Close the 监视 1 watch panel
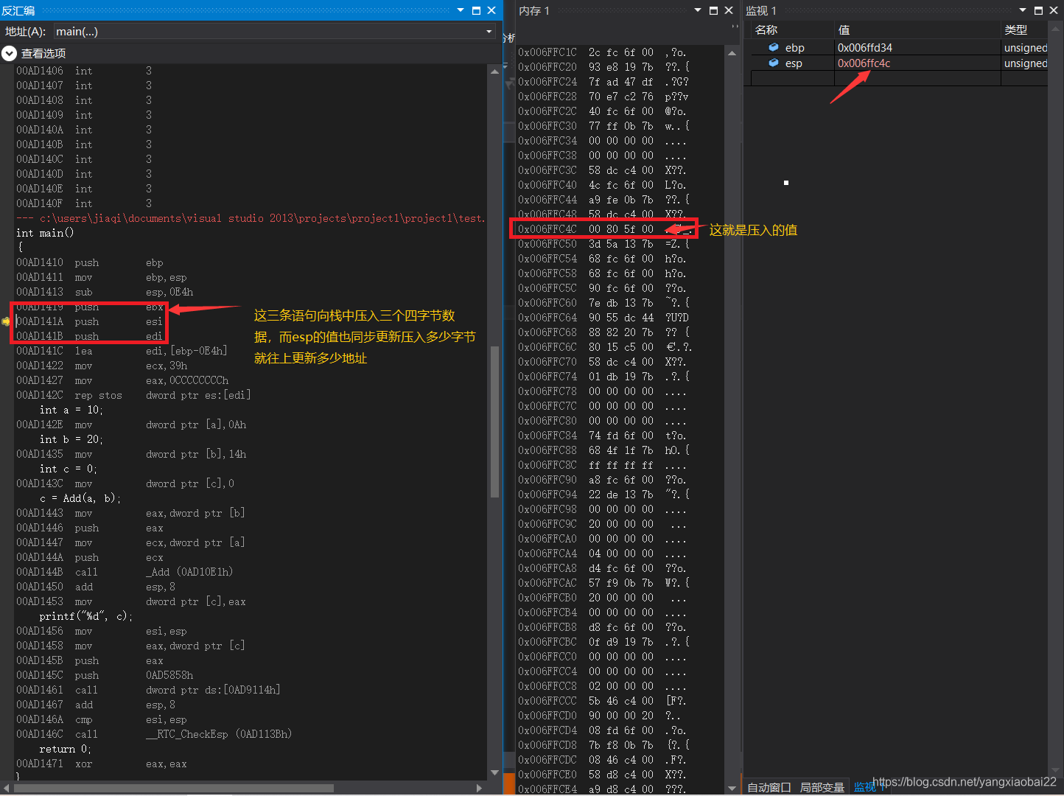The image size is (1064, 796). (1054, 10)
